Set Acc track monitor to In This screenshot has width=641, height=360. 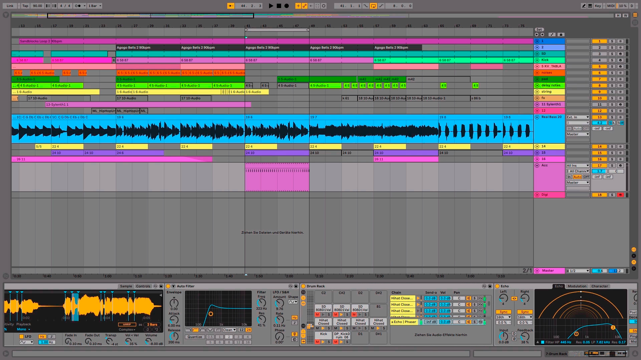569,177
